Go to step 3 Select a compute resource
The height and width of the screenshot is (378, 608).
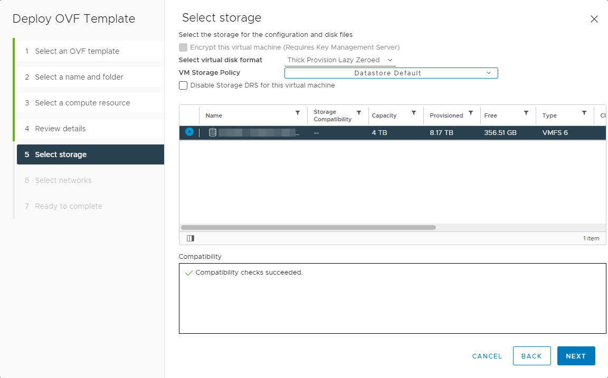82,103
